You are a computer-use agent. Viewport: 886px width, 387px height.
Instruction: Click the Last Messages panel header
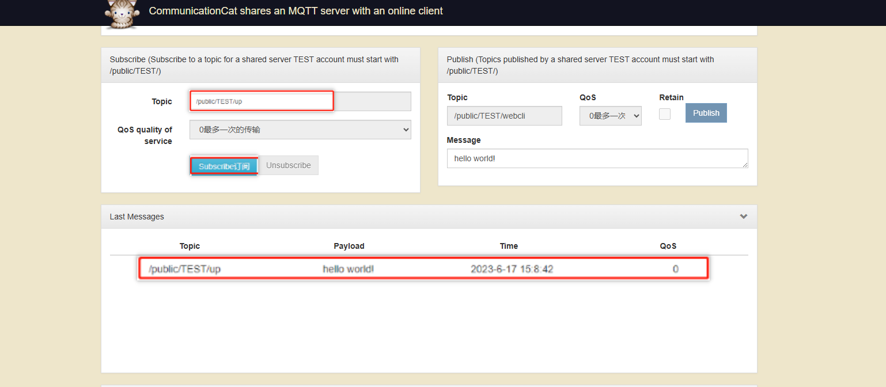coord(429,217)
